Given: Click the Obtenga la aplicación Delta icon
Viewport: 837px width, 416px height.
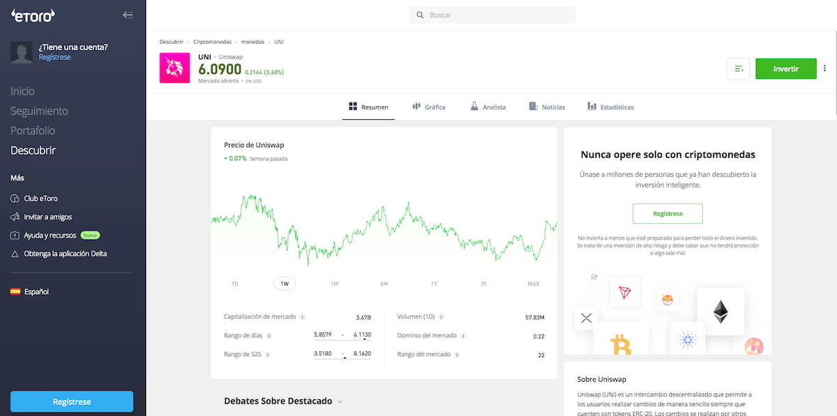Looking at the screenshot, I should (15, 253).
